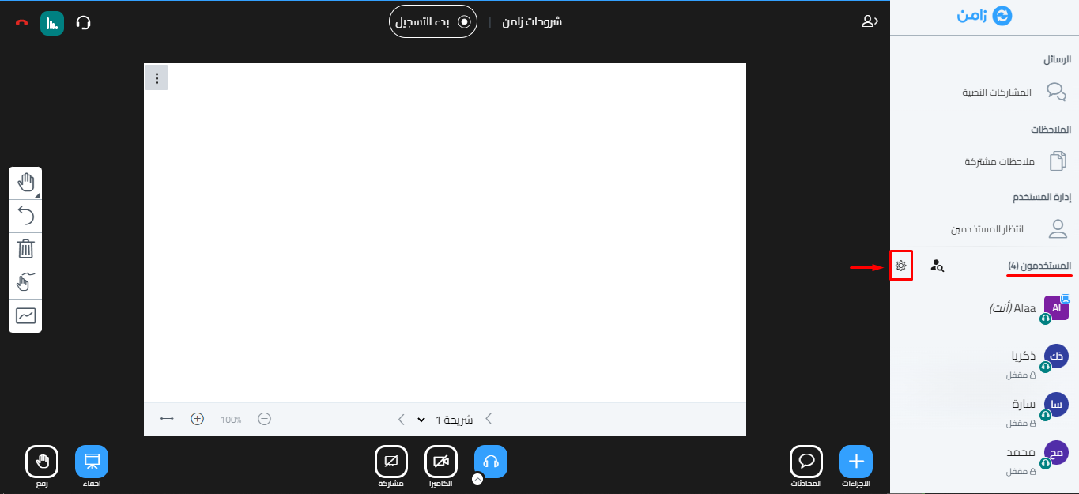Click the زامن logo
The height and width of the screenshot is (494, 1079).
985,17
